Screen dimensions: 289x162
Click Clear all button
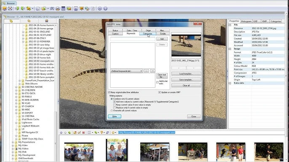[186, 86]
